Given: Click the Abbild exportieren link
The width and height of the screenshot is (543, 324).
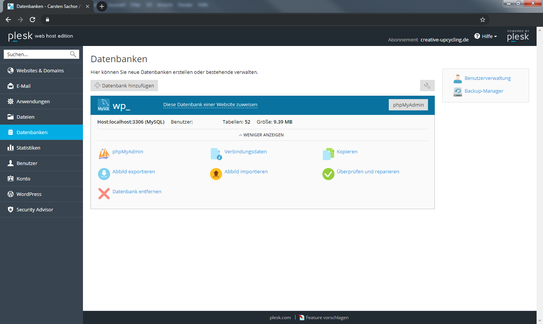Looking at the screenshot, I should pos(133,171).
